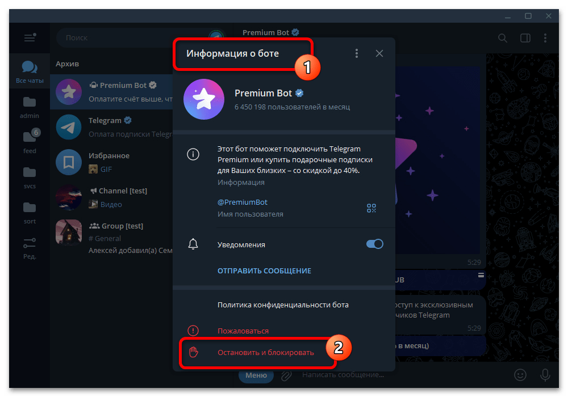Click the bot description info icon

coord(193,154)
